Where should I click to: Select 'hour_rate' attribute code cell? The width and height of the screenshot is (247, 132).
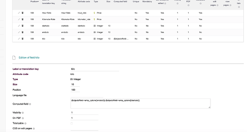(82, 13)
